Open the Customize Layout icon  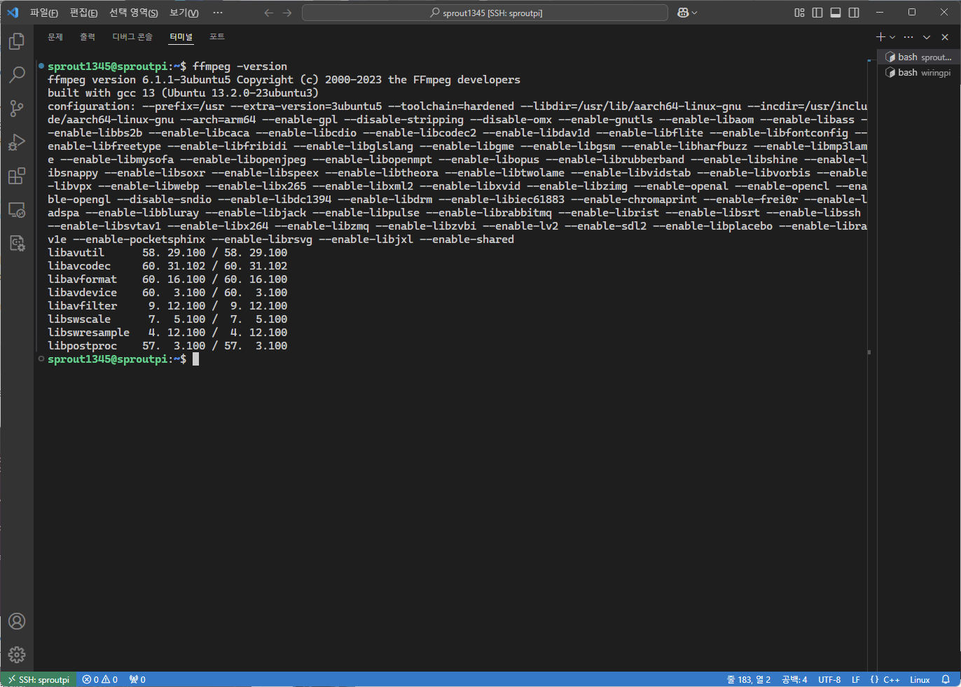[x=799, y=13]
